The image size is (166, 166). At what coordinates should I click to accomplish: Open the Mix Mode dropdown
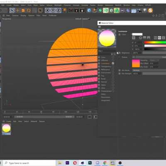pyautogui.click(x=149, y=71)
